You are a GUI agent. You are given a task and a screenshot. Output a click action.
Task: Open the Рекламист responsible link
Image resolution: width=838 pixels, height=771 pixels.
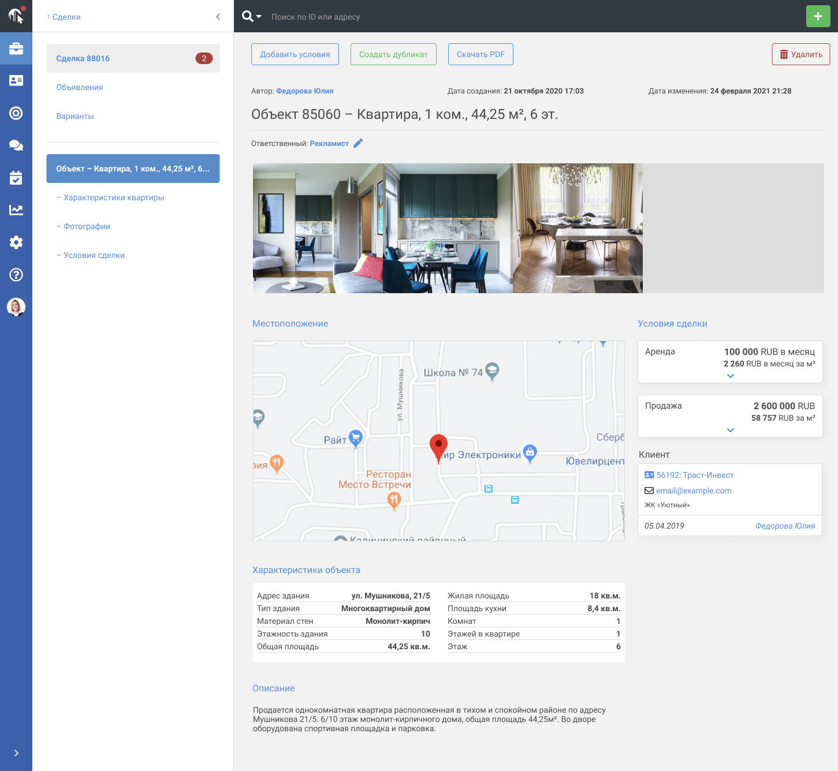(329, 144)
